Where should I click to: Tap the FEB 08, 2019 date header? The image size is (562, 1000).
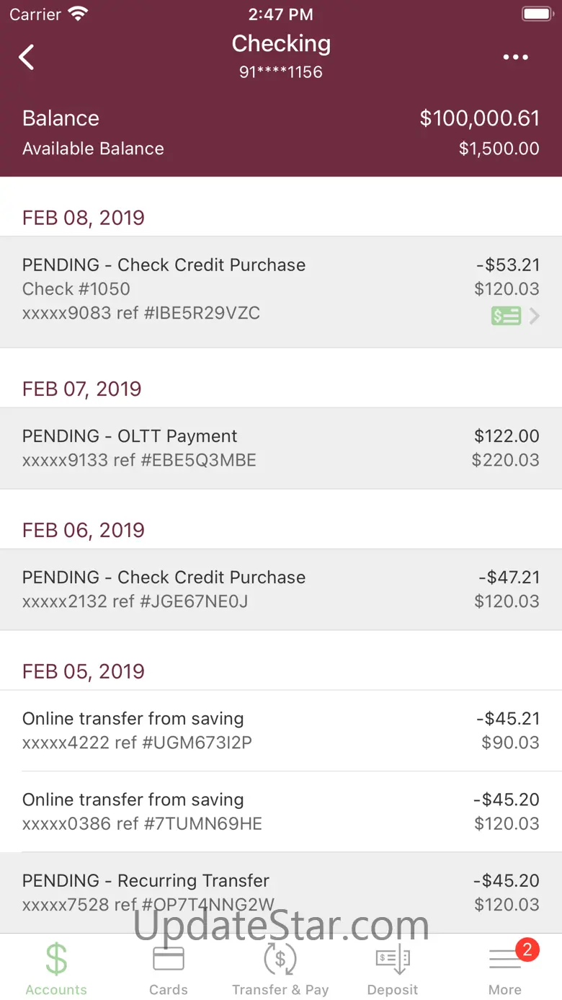tap(84, 218)
